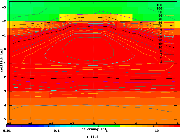Select the 50 contour legend label
The width and height of the screenshot is (180, 138).
(x=160, y=26)
